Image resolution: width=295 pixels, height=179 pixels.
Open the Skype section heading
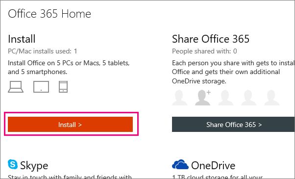coord(34,165)
